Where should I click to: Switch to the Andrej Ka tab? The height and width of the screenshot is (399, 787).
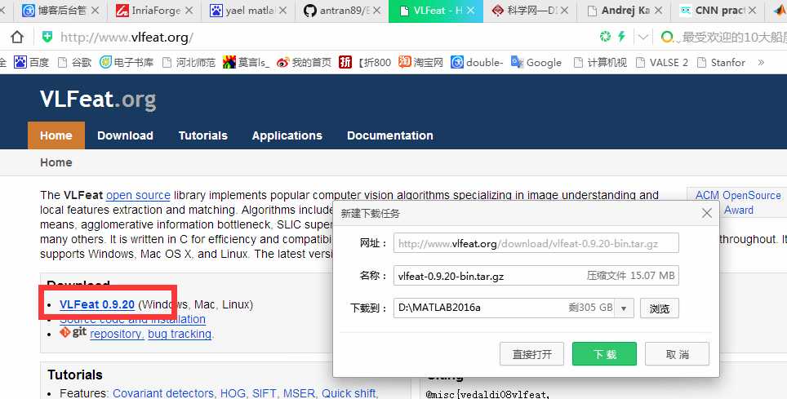pos(624,10)
